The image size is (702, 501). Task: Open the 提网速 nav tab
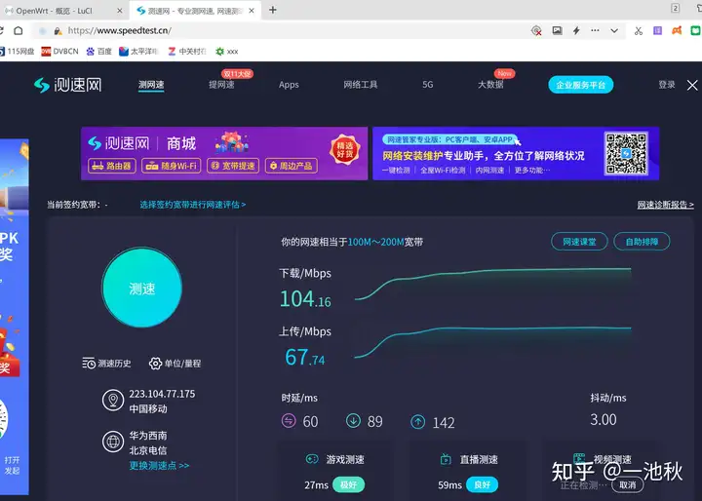click(x=221, y=85)
